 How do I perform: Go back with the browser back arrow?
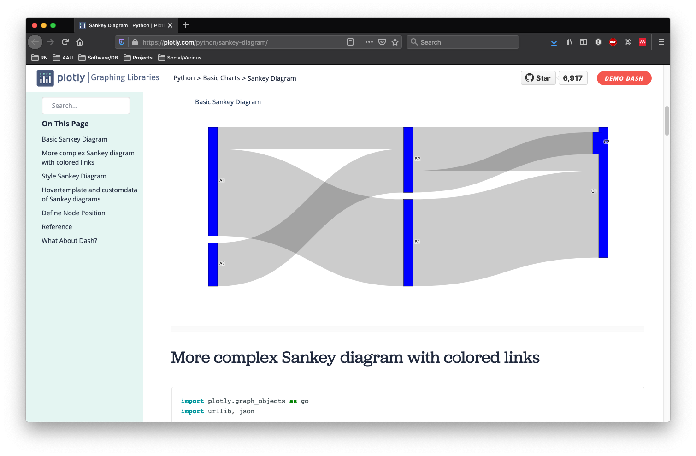pyautogui.click(x=35, y=42)
